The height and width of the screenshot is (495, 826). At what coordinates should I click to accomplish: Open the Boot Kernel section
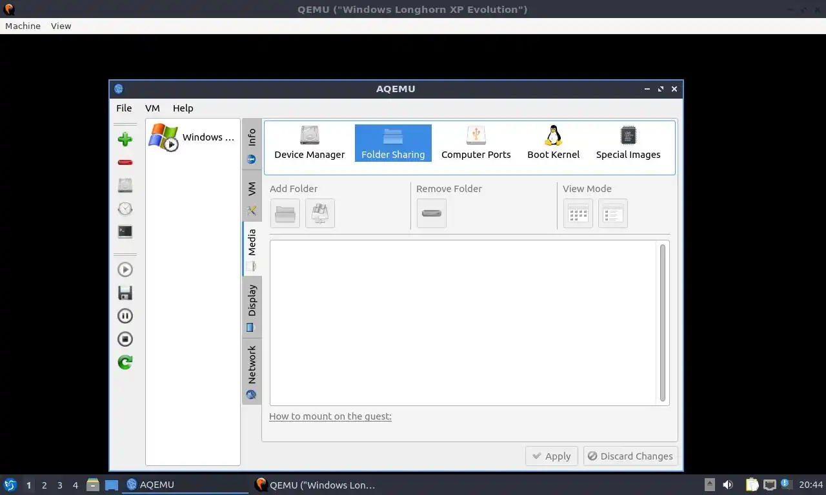tap(553, 143)
